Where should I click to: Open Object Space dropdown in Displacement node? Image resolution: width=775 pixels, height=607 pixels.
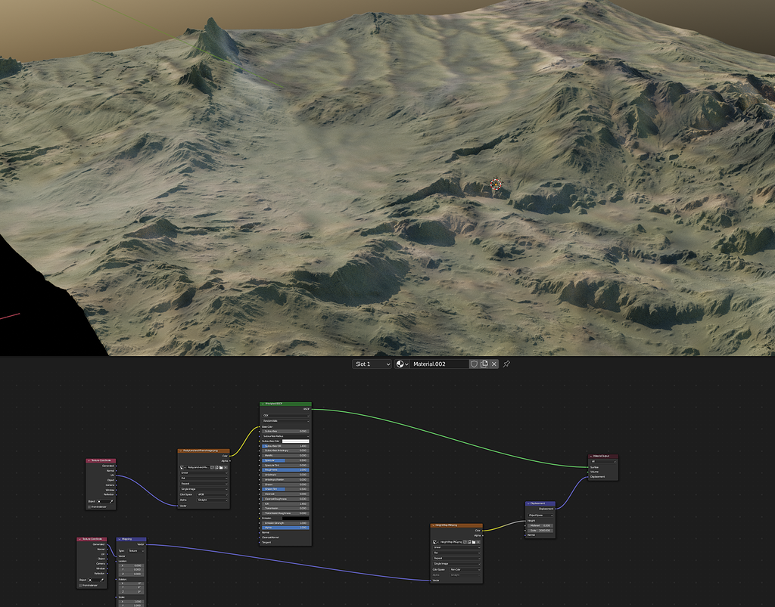click(x=540, y=516)
